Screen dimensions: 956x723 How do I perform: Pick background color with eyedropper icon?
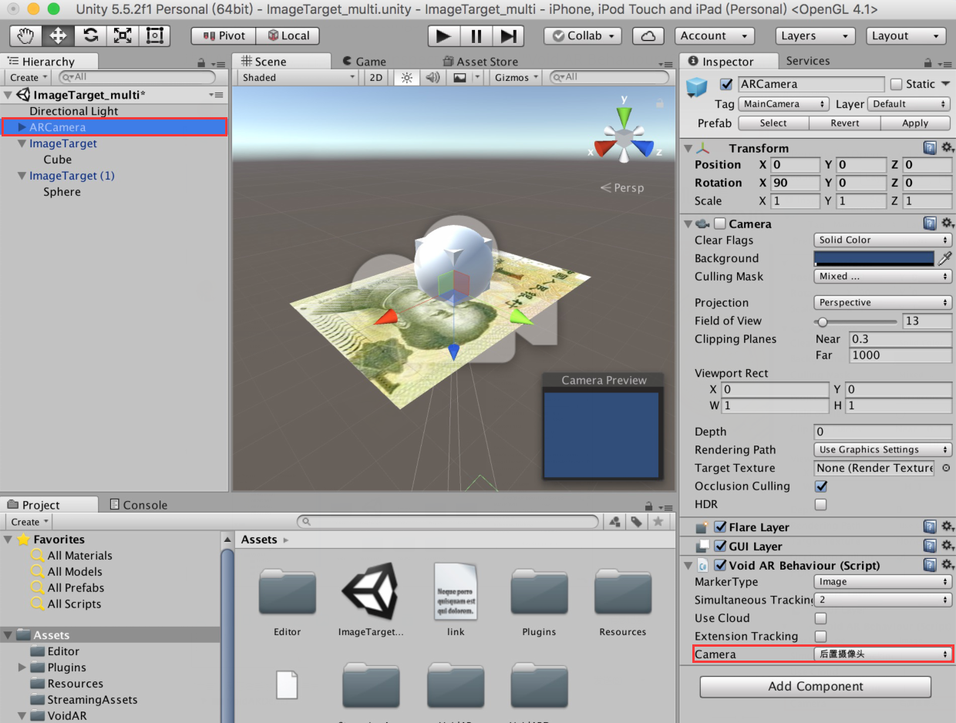(944, 258)
